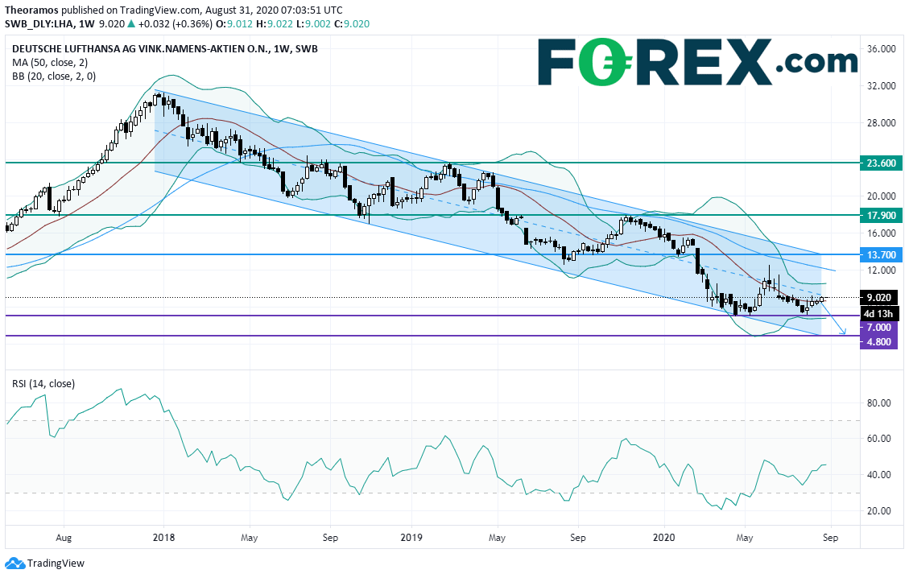Select the RSI (14, close) indicator label
909x578 pixels.
43,384
